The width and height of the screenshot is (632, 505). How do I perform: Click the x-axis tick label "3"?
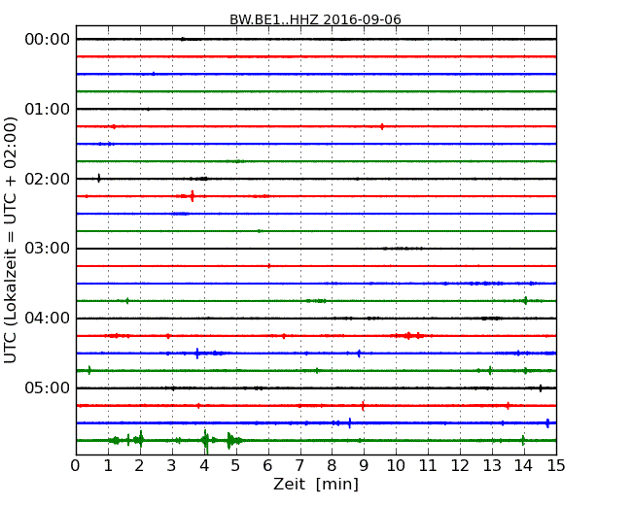click(x=172, y=465)
